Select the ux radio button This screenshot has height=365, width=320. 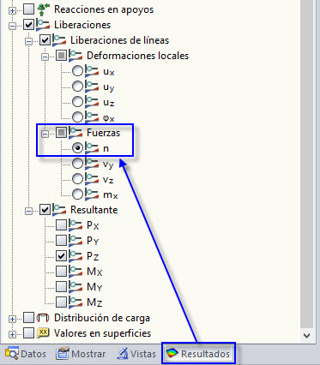pyautogui.click(x=77, y=71)
